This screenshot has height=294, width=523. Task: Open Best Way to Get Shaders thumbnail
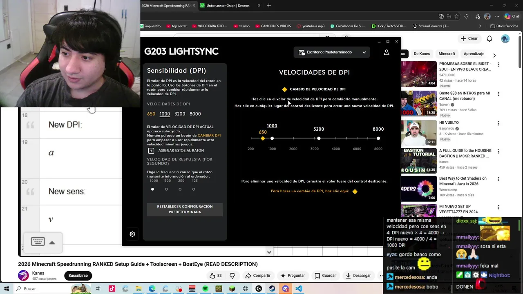419,188
